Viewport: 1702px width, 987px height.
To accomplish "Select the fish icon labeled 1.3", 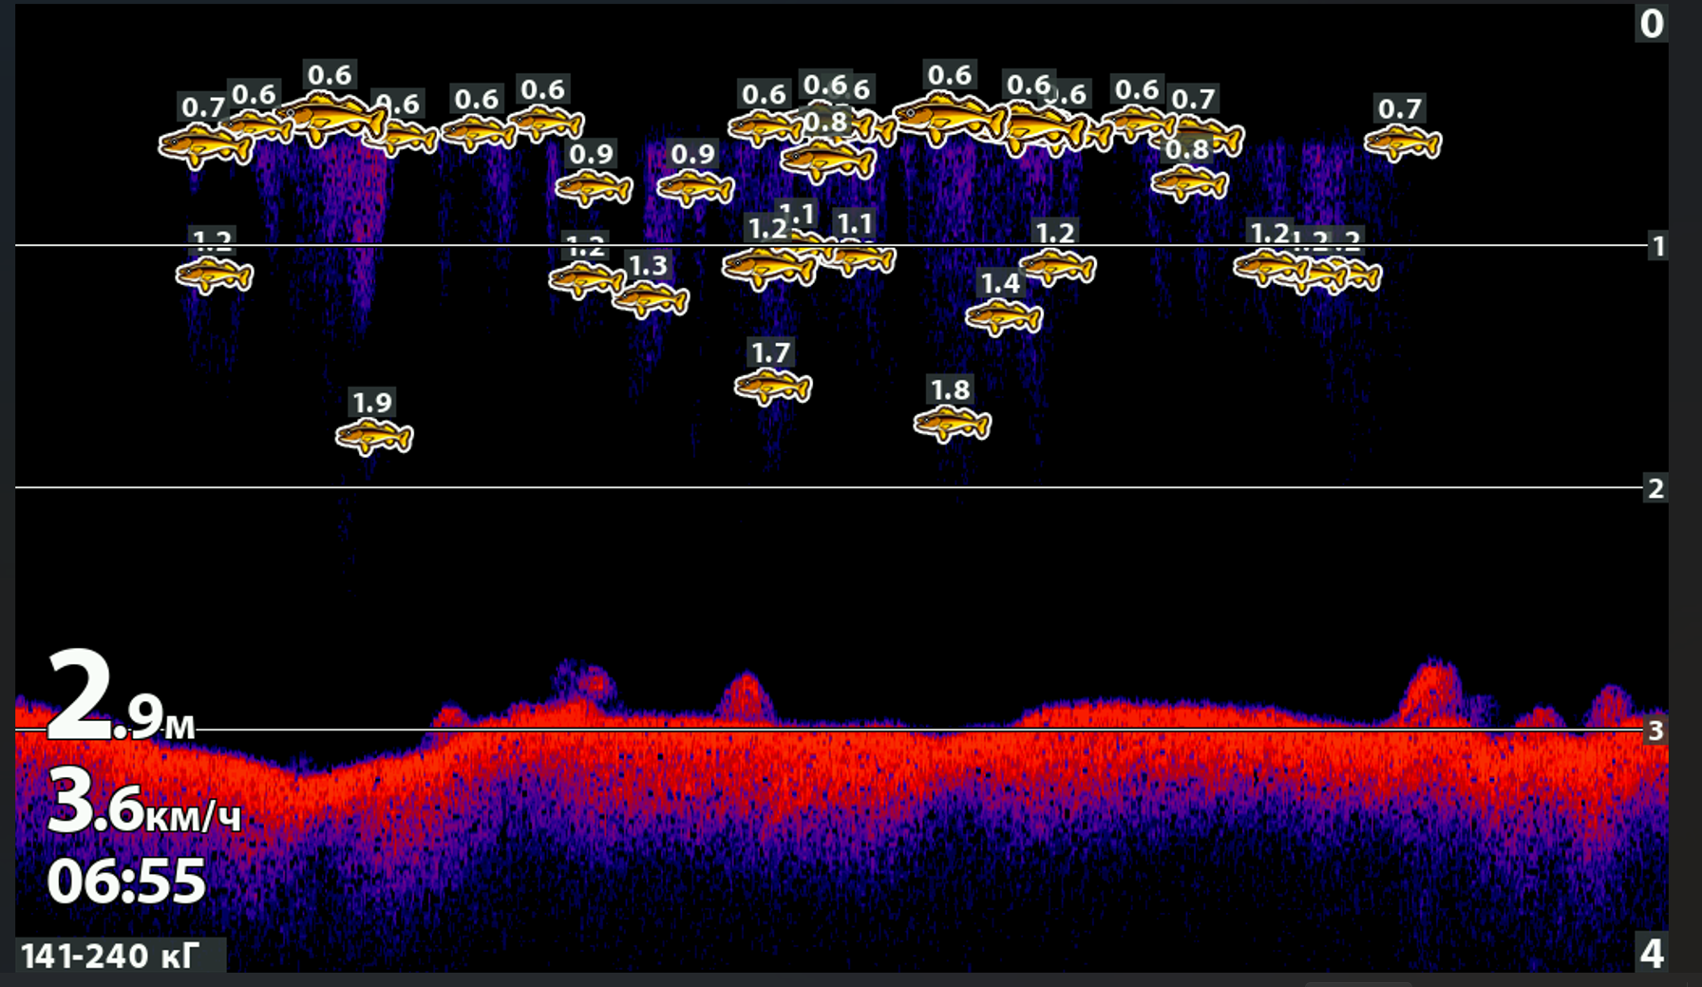I will tap(651, 300).
